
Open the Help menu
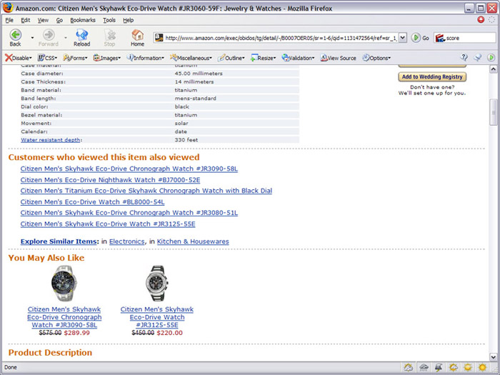pos(128,20)
